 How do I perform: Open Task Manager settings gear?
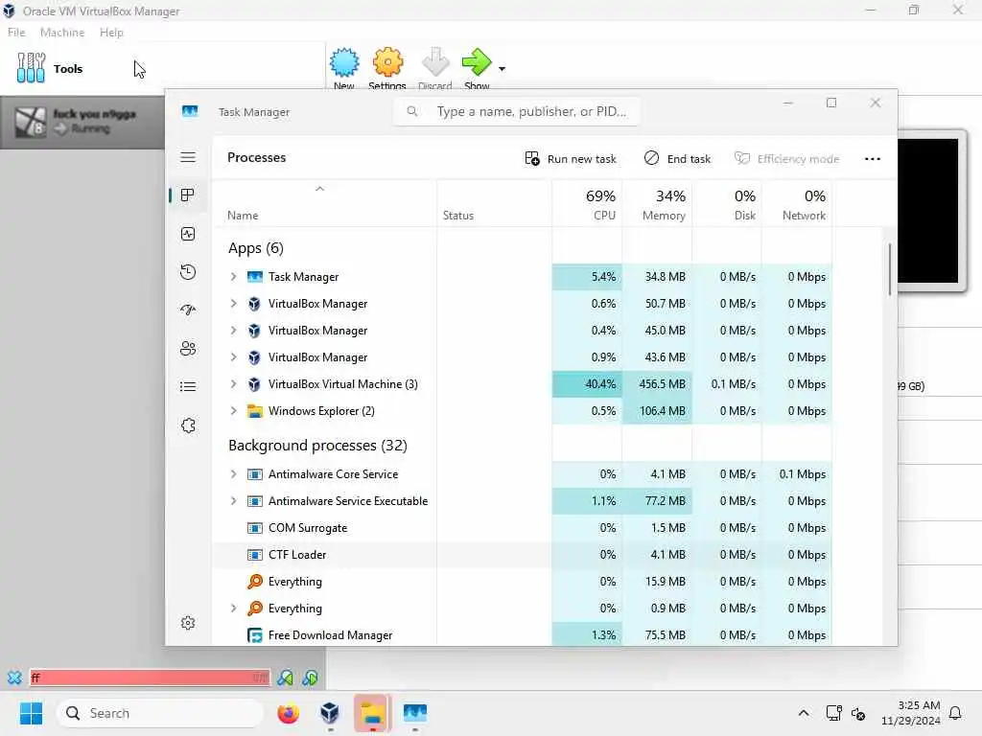[188, 623]
